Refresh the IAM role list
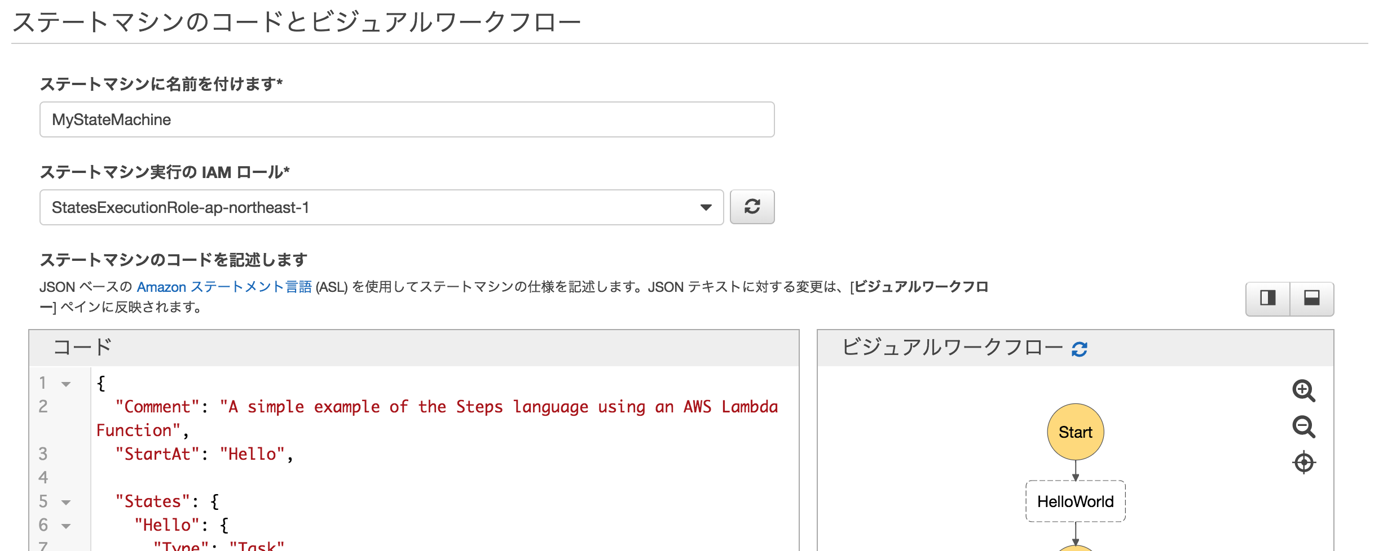Viewport: 1383px width, 551px height. coord(753,206)
